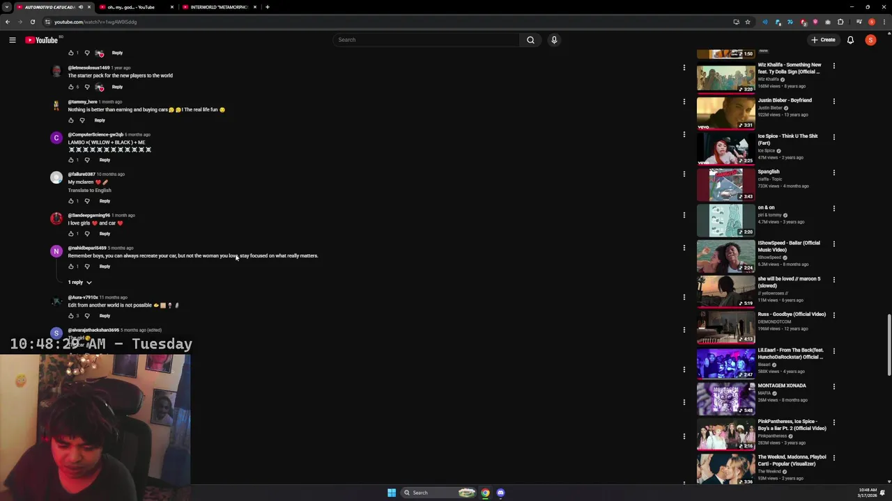Viewport: 892px width, 501px height.
Task: Like the LAMBO × WILLOW comment
Action: click(x=70, y=160)
